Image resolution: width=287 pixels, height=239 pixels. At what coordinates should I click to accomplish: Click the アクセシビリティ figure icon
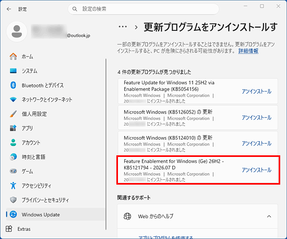pos(13,186)
